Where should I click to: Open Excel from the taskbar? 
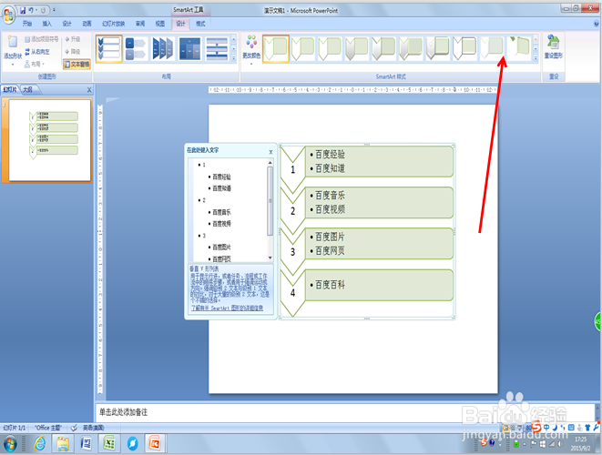tap(109, 444)
